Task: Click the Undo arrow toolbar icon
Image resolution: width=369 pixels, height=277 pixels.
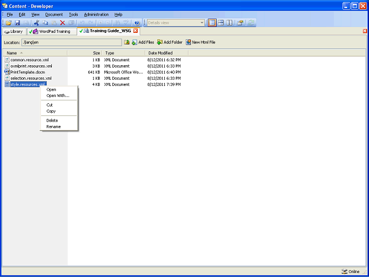Action: click(x=82, y=23)
